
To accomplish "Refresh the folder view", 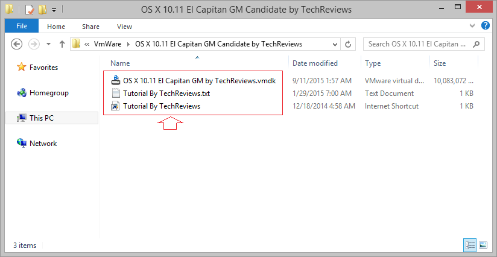I will [x=348, y=45].
